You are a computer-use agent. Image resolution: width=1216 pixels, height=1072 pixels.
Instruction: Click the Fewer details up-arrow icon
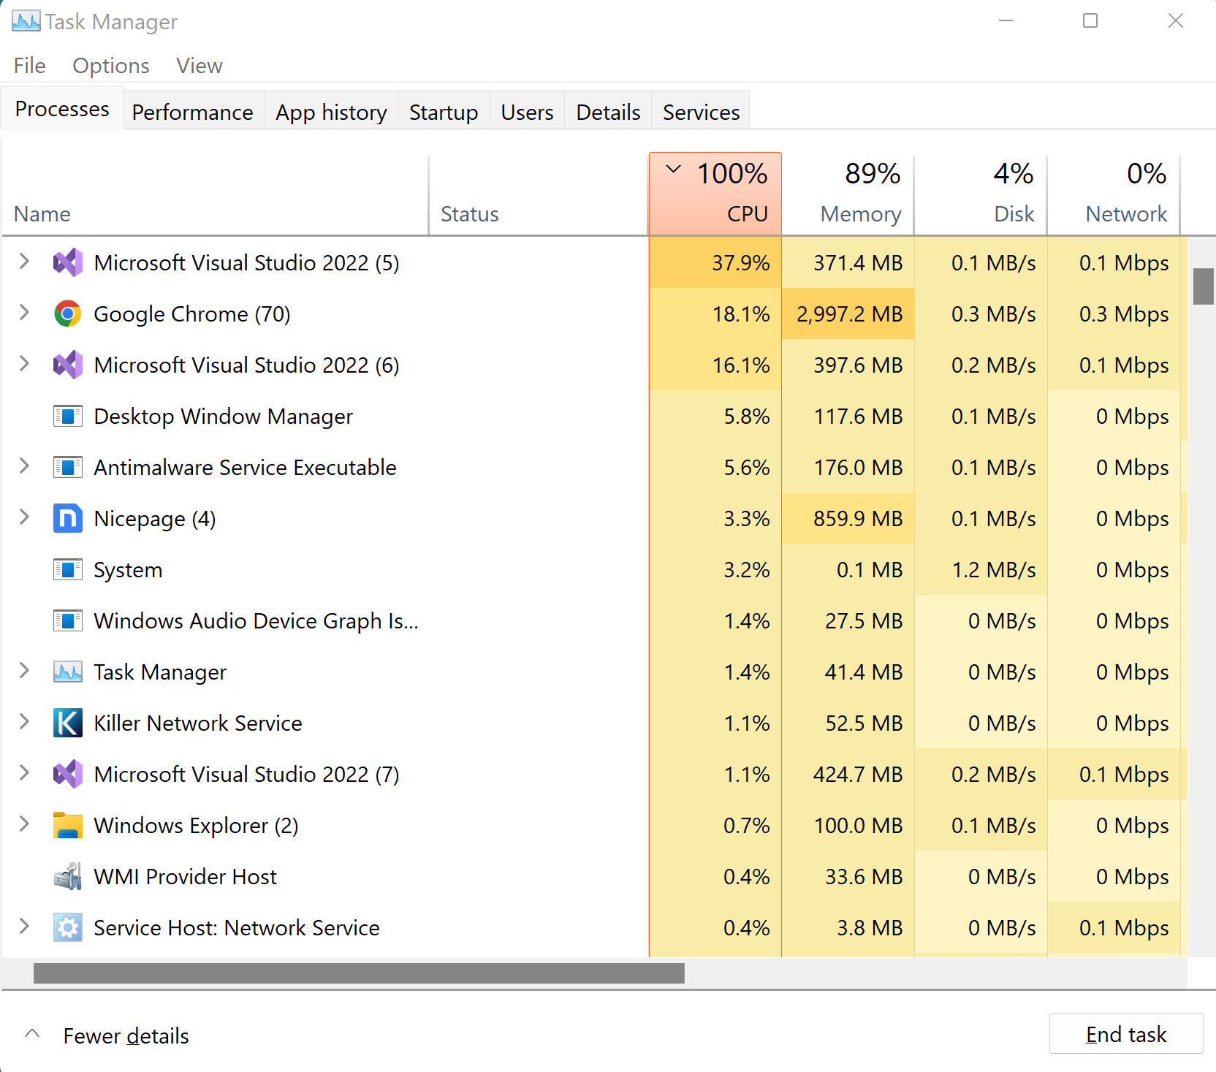[x=32, y=1033]
